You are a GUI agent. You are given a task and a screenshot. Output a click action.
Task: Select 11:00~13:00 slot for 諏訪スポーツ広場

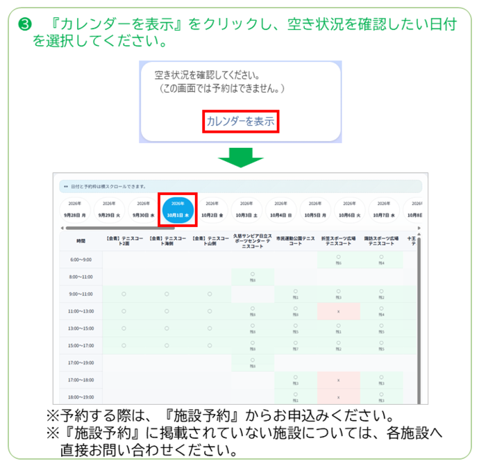pos(381,311)
